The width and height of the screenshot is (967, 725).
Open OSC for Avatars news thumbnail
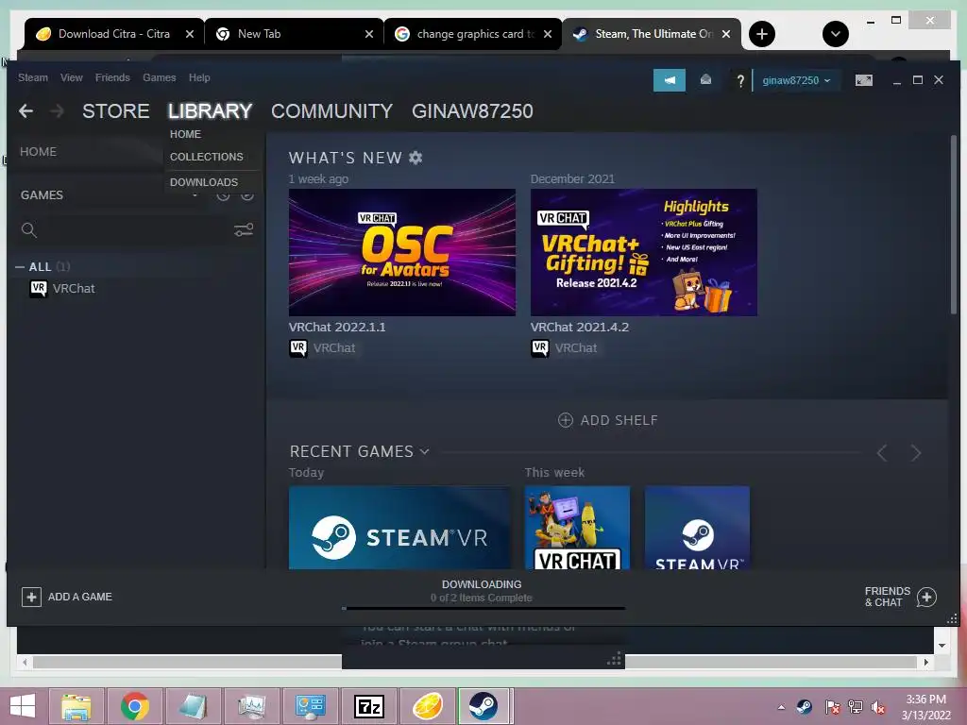coord(402,252)
